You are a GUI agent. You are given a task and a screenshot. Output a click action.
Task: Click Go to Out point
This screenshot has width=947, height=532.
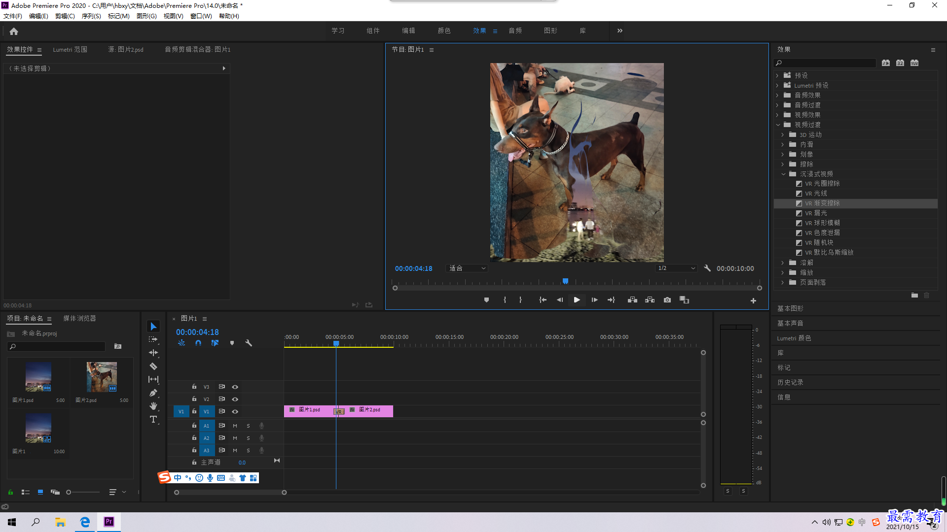(x=612, y=300)
